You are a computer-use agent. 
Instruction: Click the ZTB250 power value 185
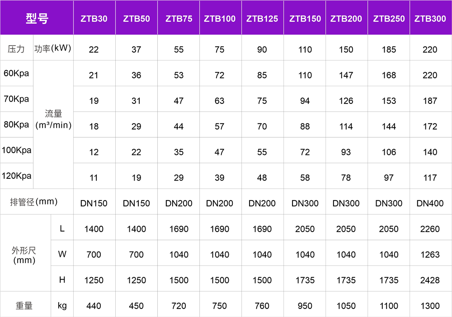click(389, 49)
